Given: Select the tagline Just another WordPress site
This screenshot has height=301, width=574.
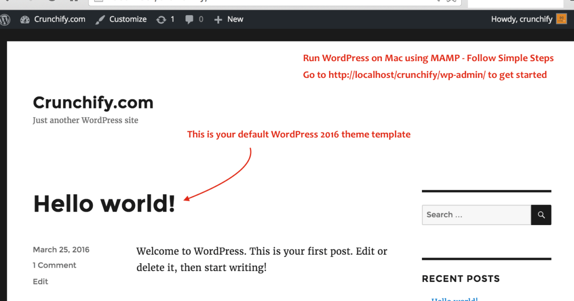Looking at the screenshot, I should pos(86,120).
